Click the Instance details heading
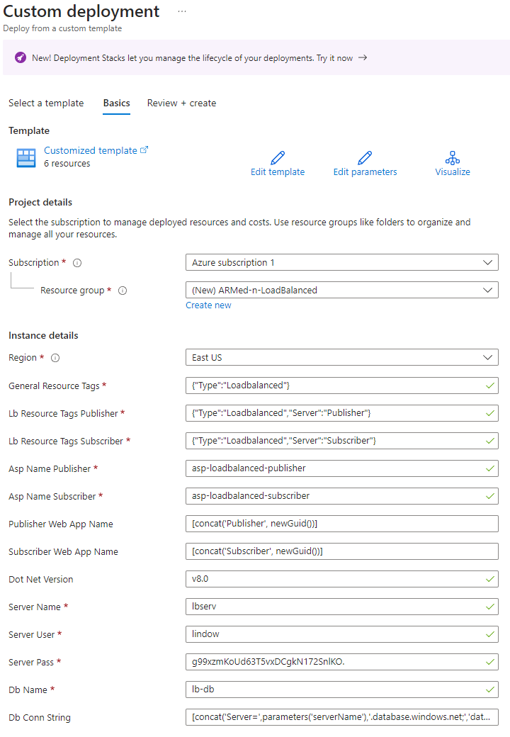 pyautogui.click(x=43, y=336)
